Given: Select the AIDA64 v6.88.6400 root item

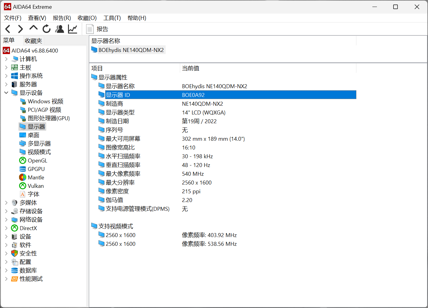Looking at the screenshot, I should click(31, 50).
